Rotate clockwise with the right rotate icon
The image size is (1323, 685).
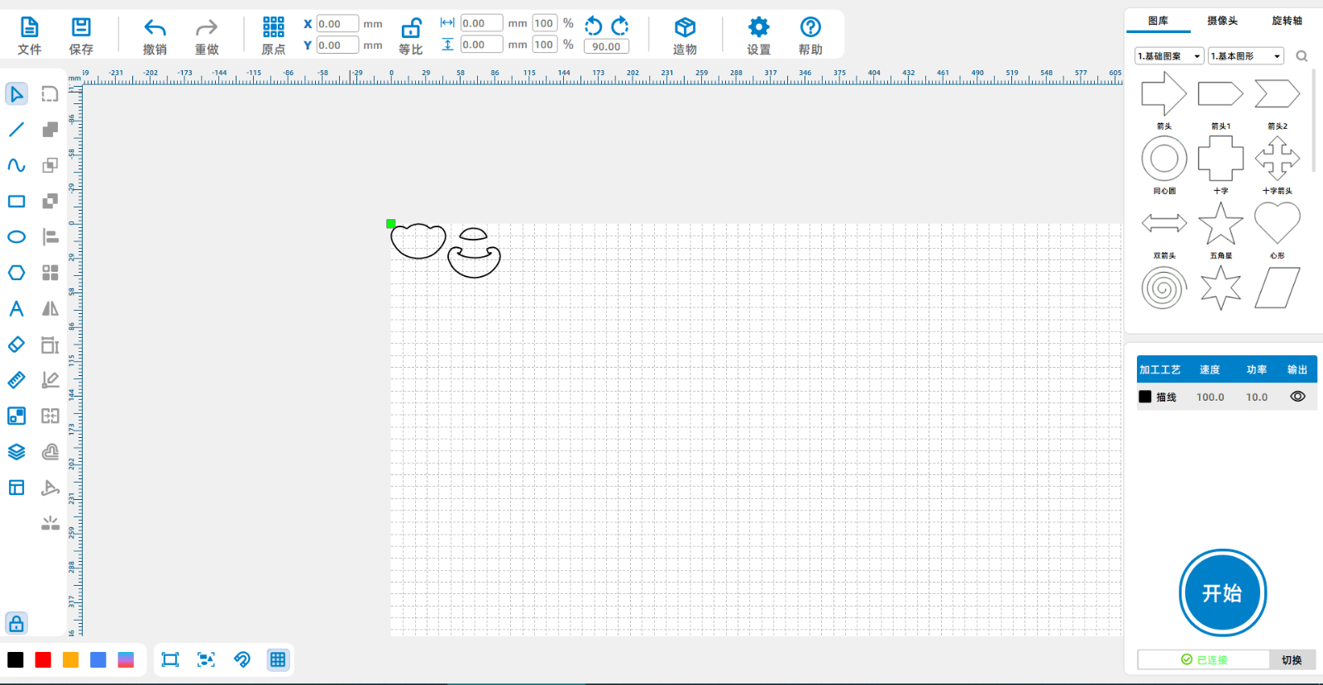(x=620, y=26)
